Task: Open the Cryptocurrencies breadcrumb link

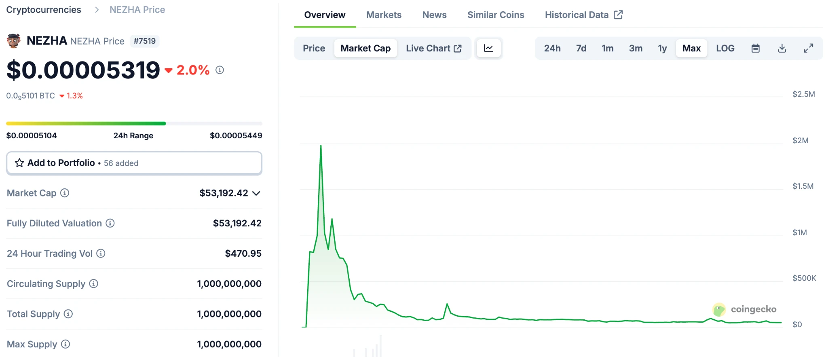Action: tap(44, 10)
